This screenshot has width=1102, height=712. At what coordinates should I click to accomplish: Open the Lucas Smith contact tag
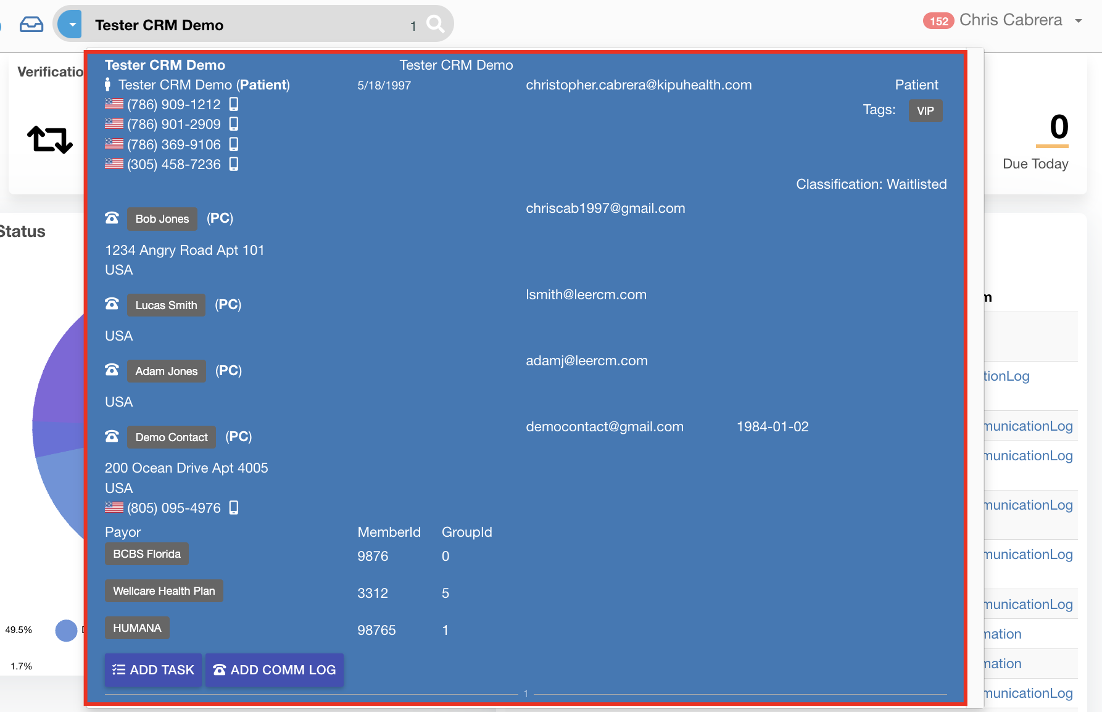pos(166,305)
